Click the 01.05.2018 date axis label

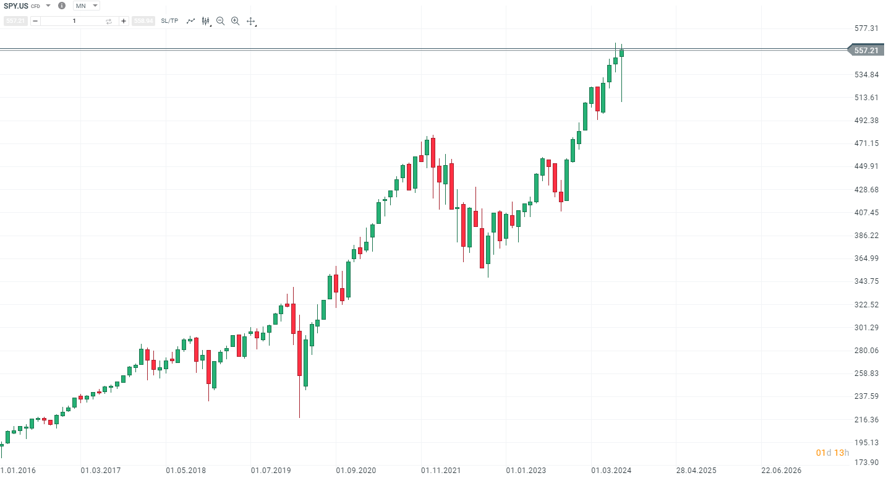[x=186, y=471]
